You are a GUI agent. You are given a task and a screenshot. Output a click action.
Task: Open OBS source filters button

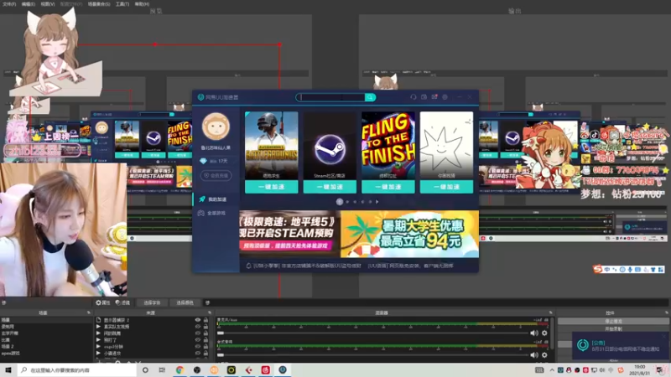(x=122, y=302)
